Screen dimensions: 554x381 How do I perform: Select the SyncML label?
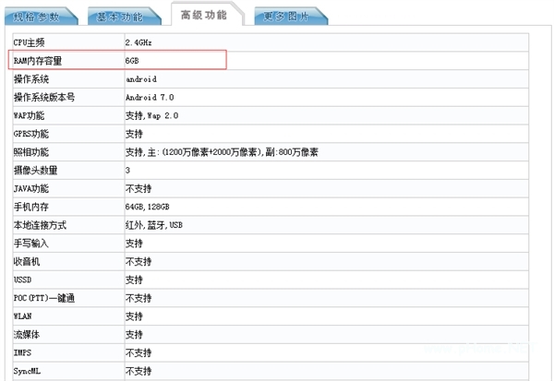pyautogui.click(x=27, y=371)
